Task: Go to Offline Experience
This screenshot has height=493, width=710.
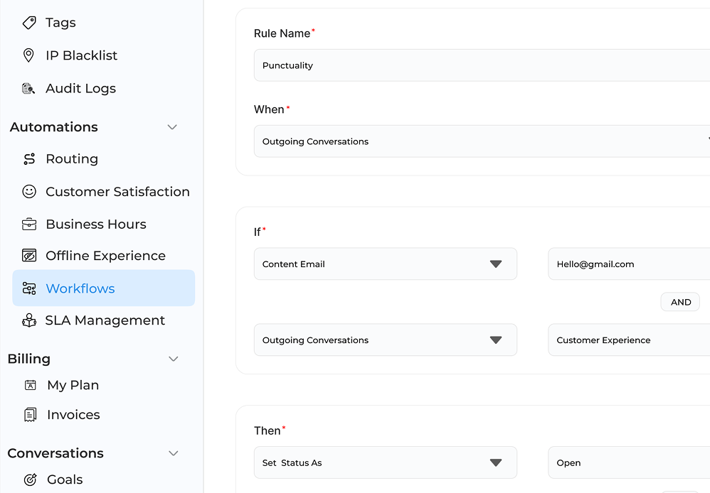Action: [105, 256]
